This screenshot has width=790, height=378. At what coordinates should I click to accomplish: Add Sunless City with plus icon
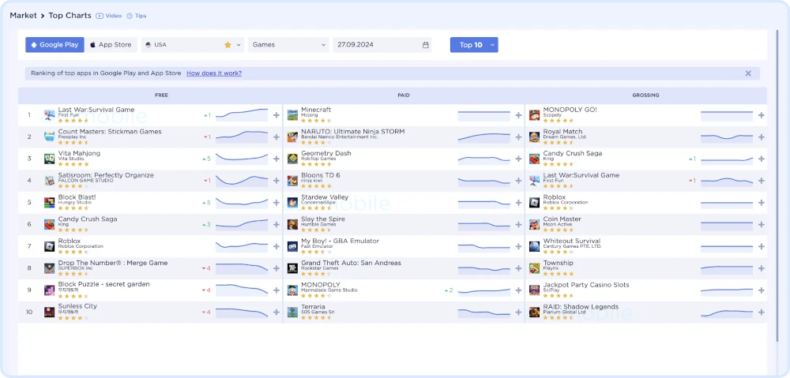[276, 312]
